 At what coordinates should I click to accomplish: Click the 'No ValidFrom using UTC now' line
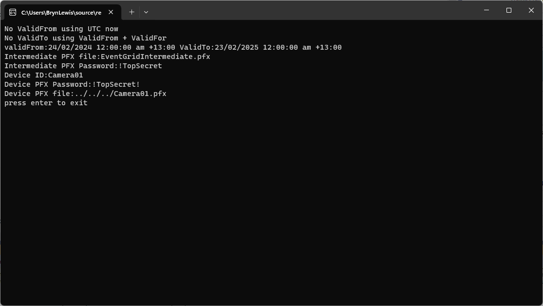point(61,29)
